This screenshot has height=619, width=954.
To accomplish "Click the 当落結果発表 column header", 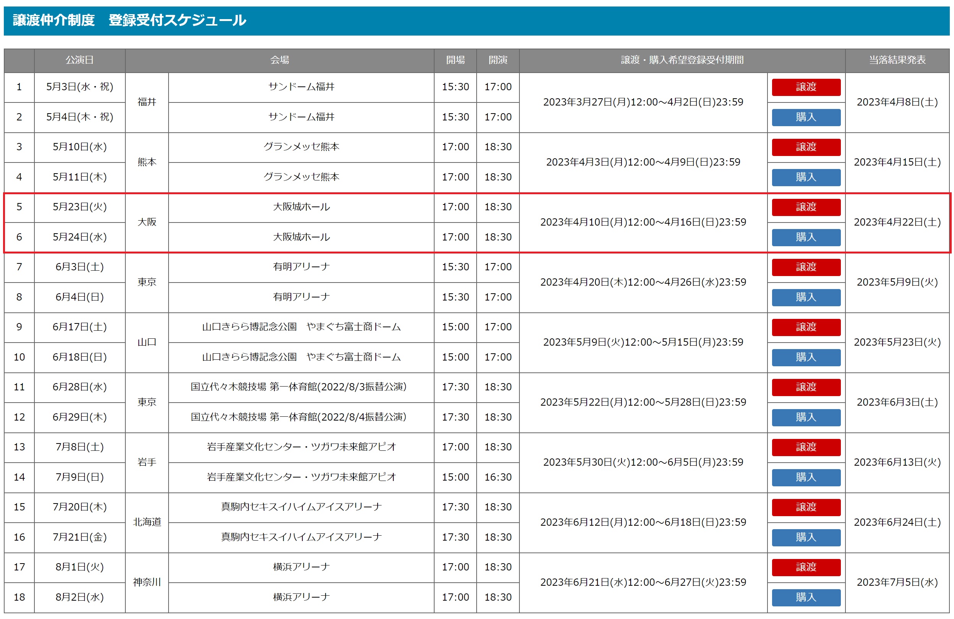I will (x=897, y=60).
